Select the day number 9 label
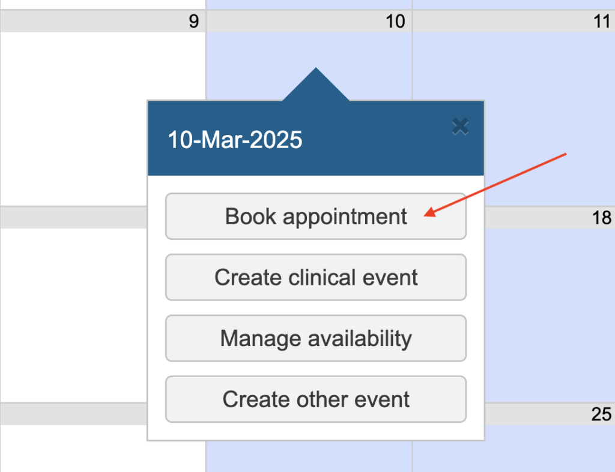The width and height of the screenshot is (615, 472). [x=193, y=22]
